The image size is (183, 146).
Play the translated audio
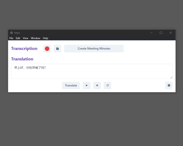tap(87, 85)
